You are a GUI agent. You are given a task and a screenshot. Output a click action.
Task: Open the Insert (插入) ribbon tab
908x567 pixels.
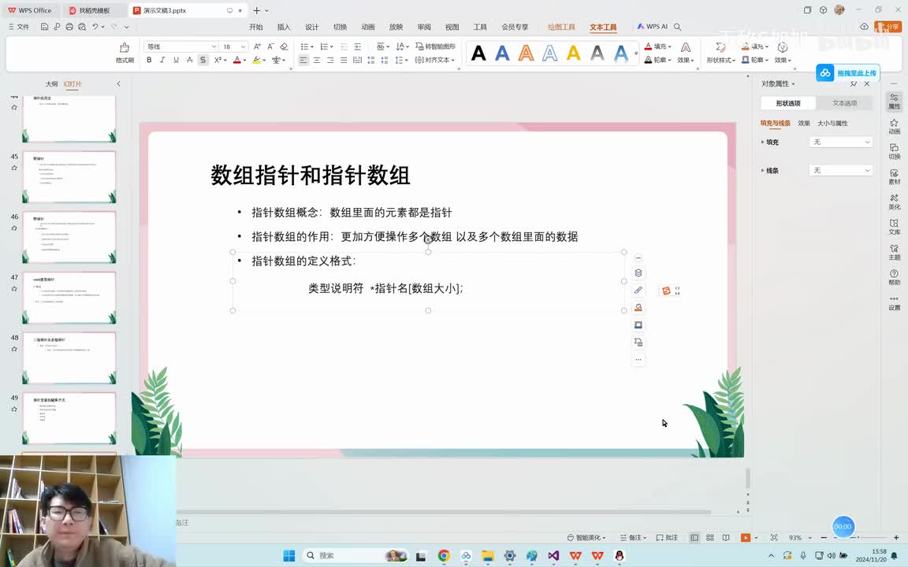coord(284,28)
